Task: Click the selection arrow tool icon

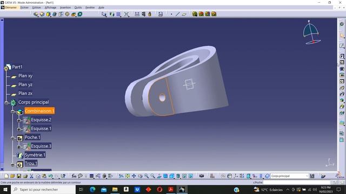Action: [342, 36]
